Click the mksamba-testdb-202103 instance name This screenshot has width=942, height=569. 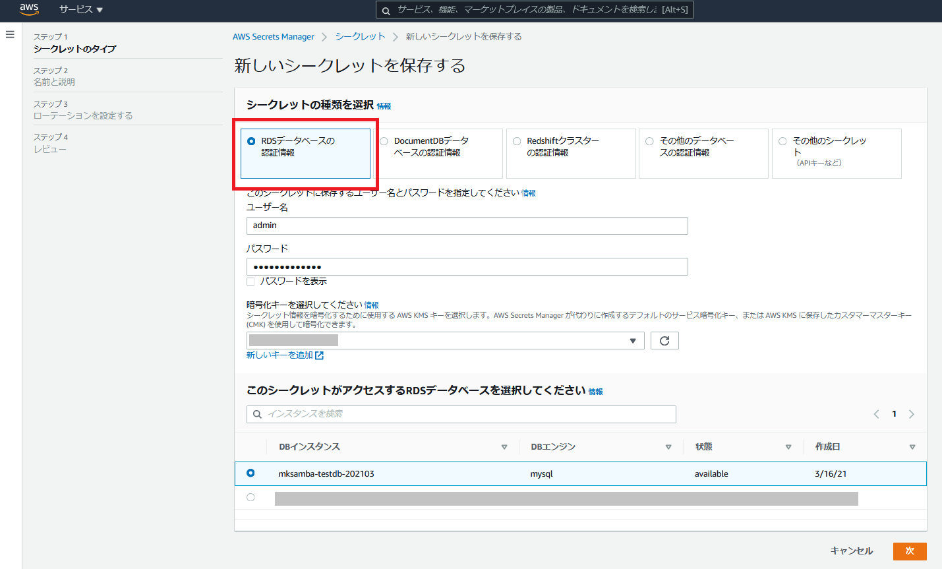[326, 474]
